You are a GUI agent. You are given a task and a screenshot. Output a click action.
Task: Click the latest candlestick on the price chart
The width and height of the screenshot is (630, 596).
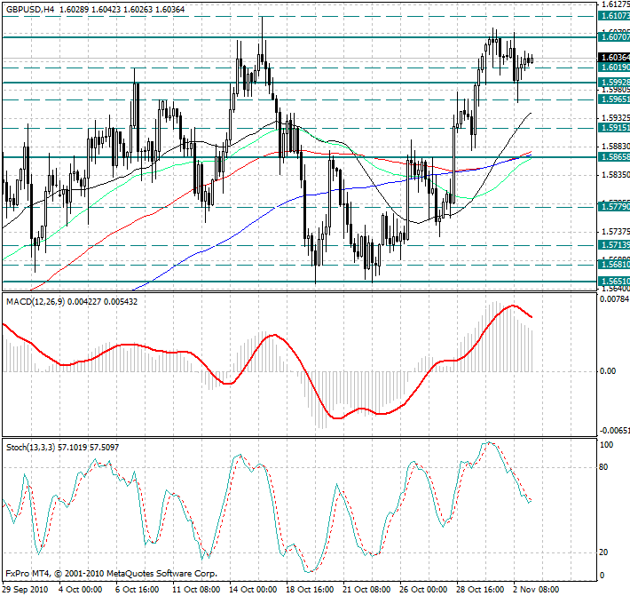click(532, 60)
